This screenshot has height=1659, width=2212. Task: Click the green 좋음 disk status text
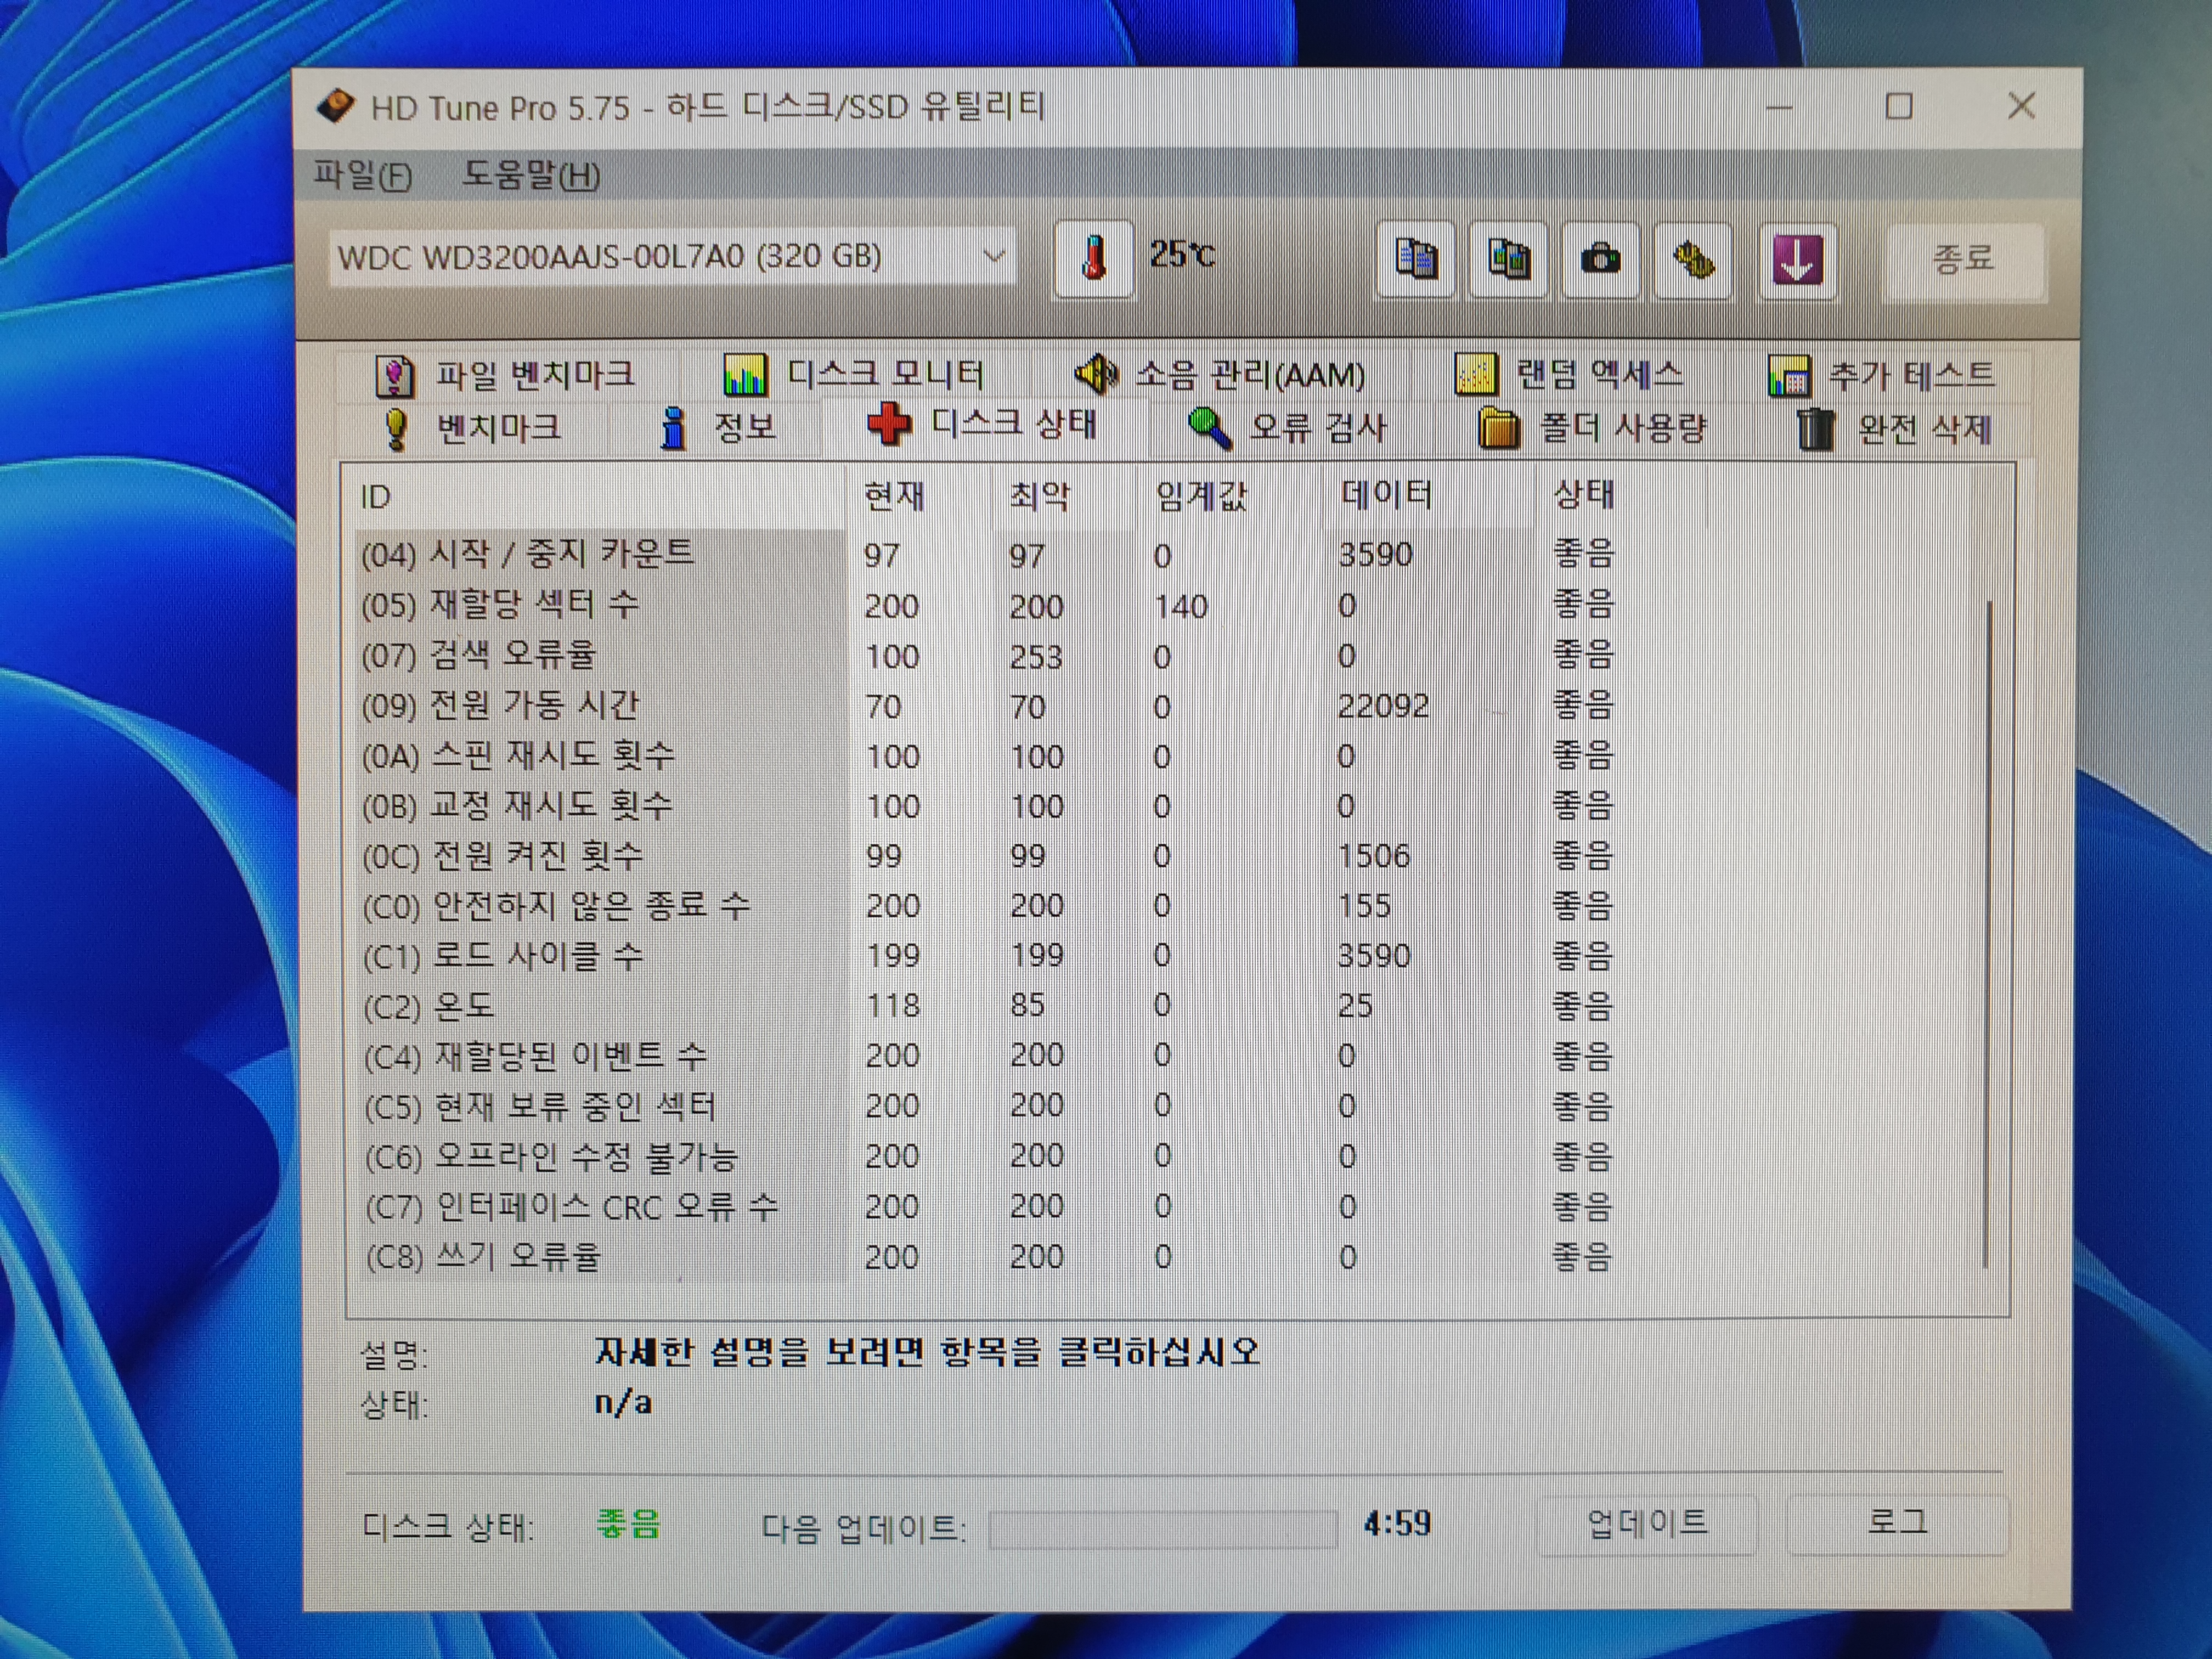(x=628, y=1524)
